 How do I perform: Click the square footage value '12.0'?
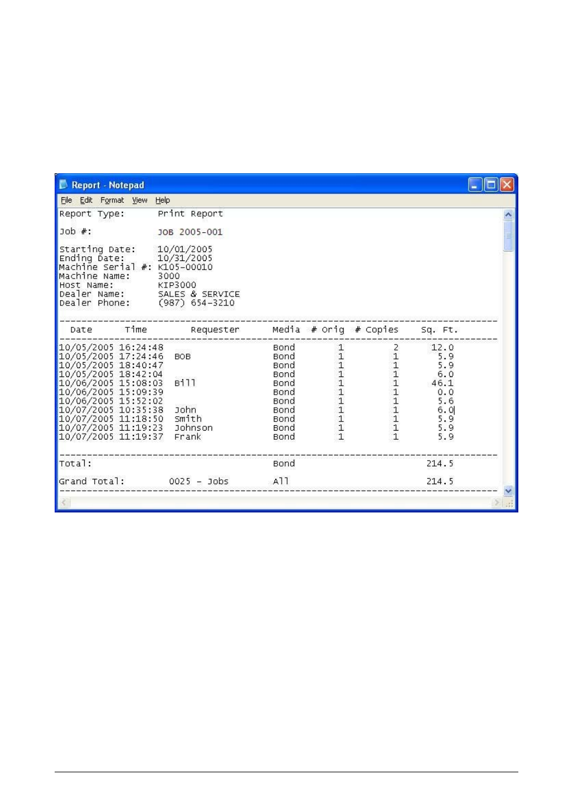[443, 347]
